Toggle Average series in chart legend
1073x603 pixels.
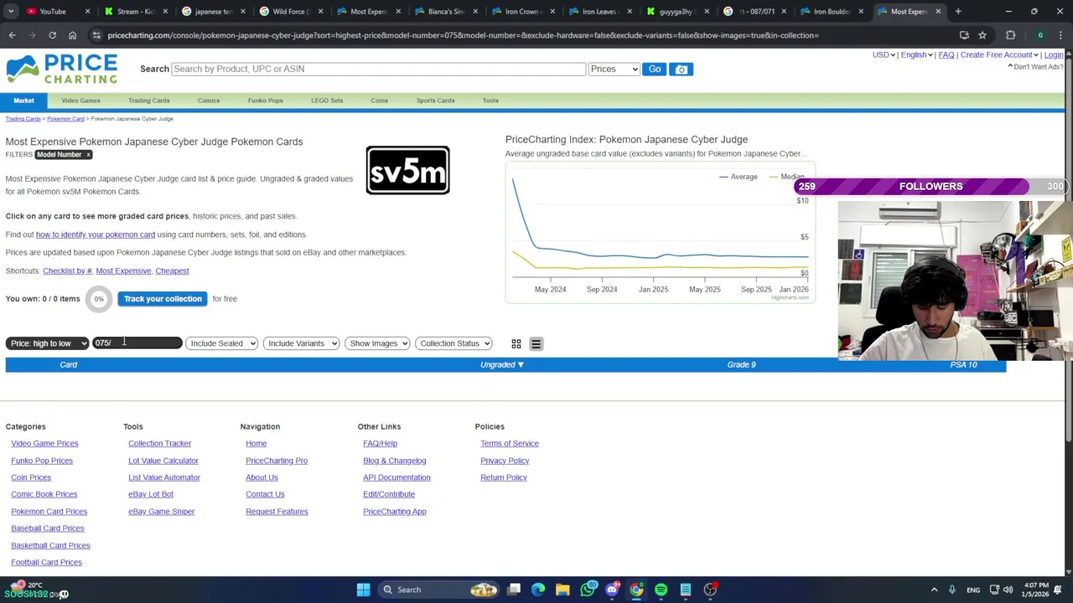(x=738, y=177)
